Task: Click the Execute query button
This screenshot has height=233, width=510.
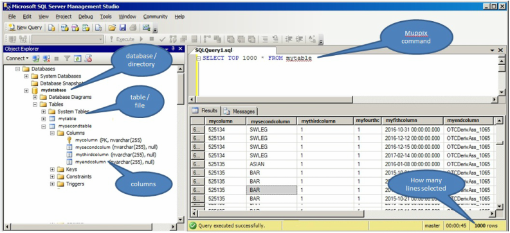Action: point(122,39)
